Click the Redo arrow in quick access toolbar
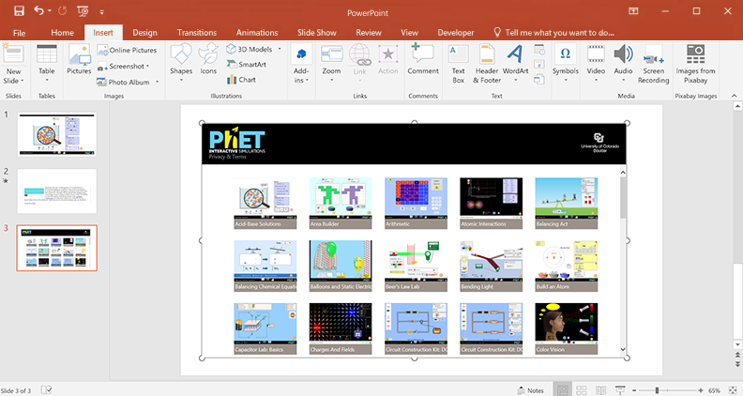 pos(62,11)
